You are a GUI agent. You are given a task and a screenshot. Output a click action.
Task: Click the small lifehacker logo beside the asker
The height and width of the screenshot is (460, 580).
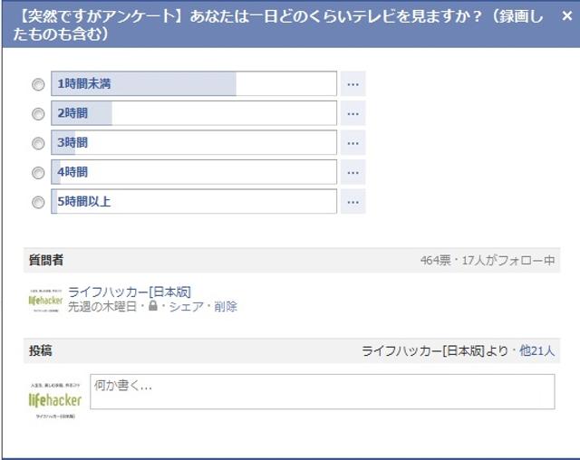[45, 300]
